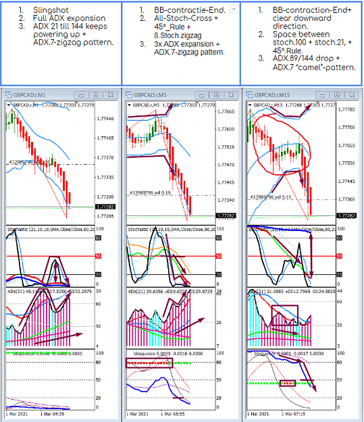Image resolution: width=364 pixels, height=422 pixels.
Task: Click 'BB-contraction-End+' text in third box
Action: click(312, 10)
